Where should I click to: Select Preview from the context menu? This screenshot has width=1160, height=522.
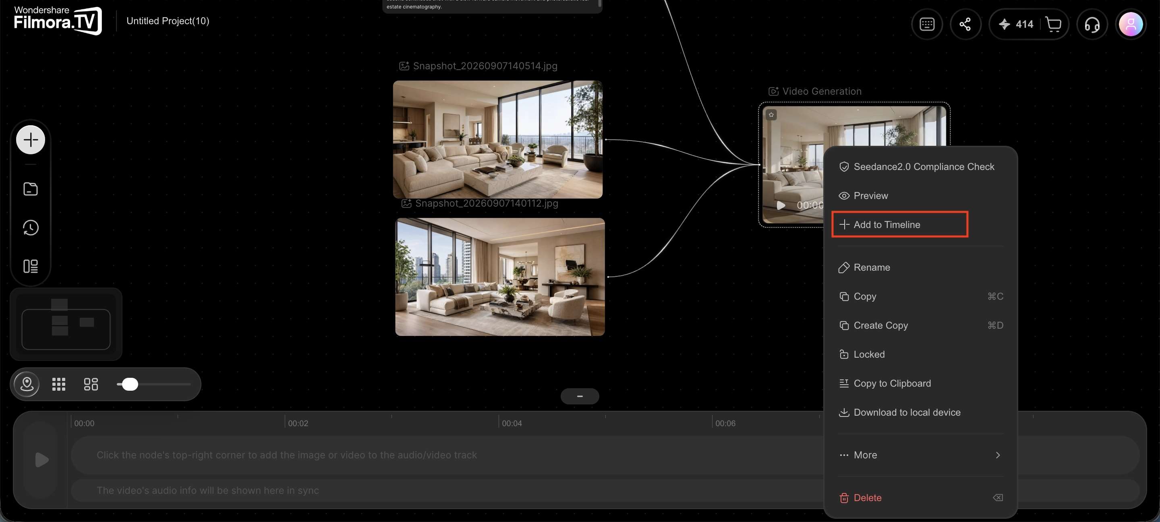pyautogui.click(x=921, y=196)
